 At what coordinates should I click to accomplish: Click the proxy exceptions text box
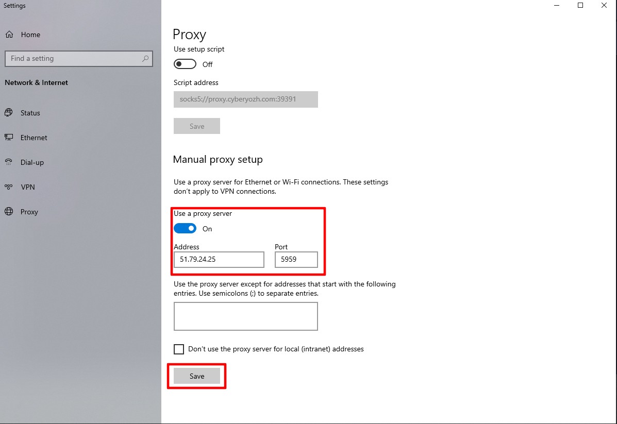(245, 316)
